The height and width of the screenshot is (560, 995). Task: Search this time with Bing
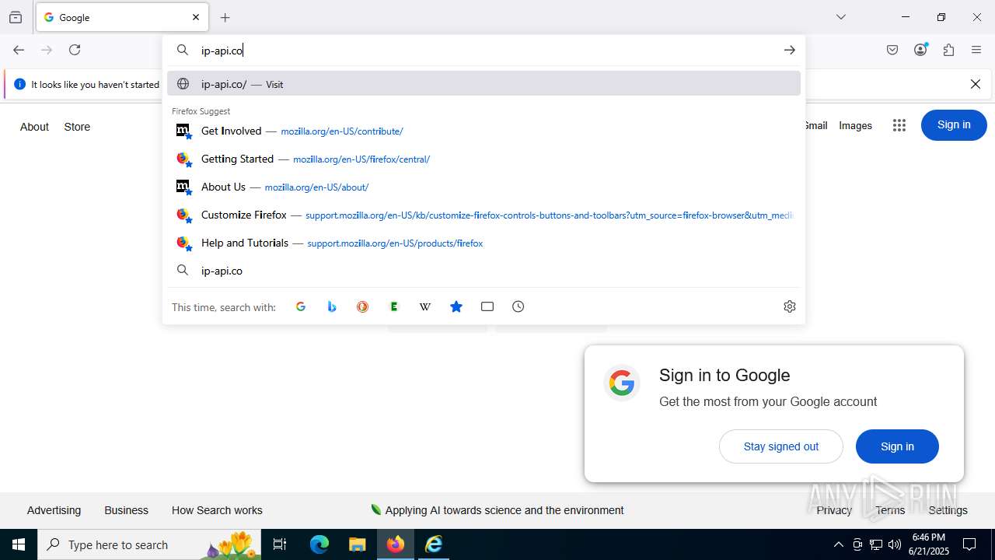coord(332,306)
